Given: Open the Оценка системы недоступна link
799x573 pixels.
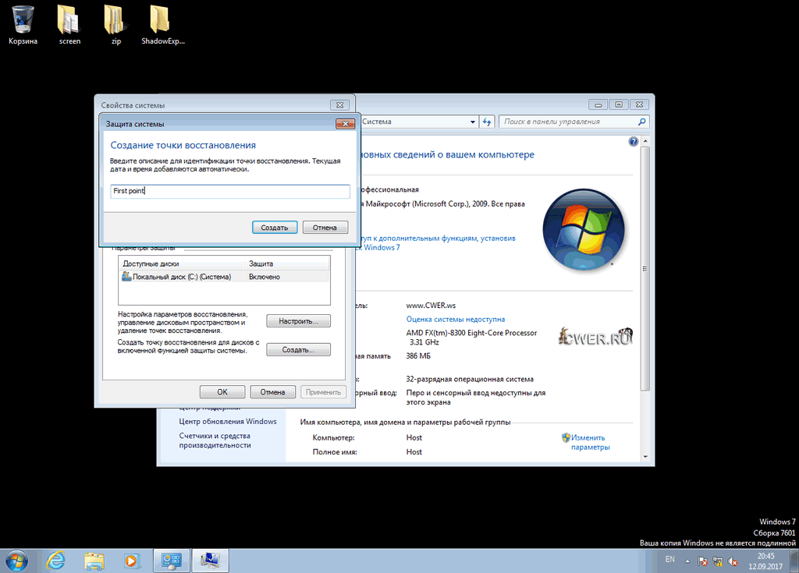Looking at the screenshot, I should [x=455, y=320].
